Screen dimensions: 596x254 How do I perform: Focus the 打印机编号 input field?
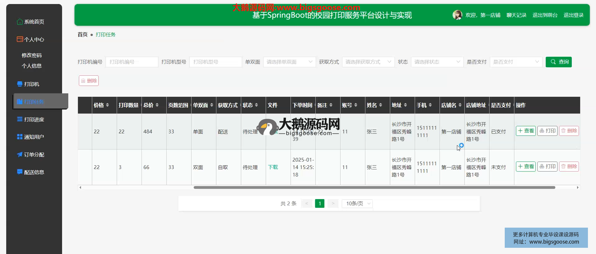coord(132,62)
